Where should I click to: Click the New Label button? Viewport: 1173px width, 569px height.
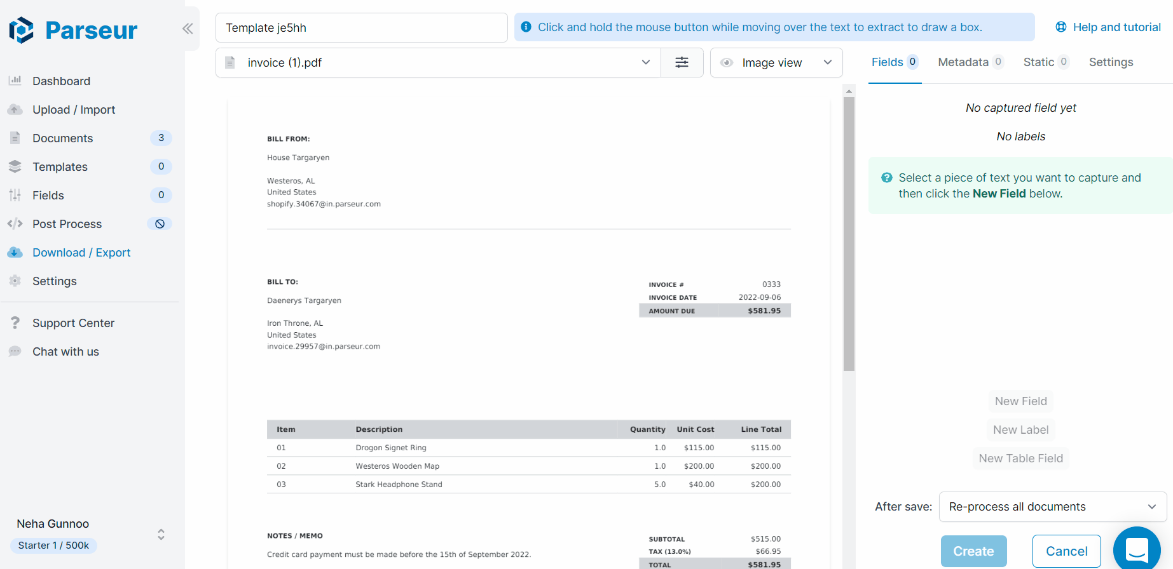tap(1020, 430)
